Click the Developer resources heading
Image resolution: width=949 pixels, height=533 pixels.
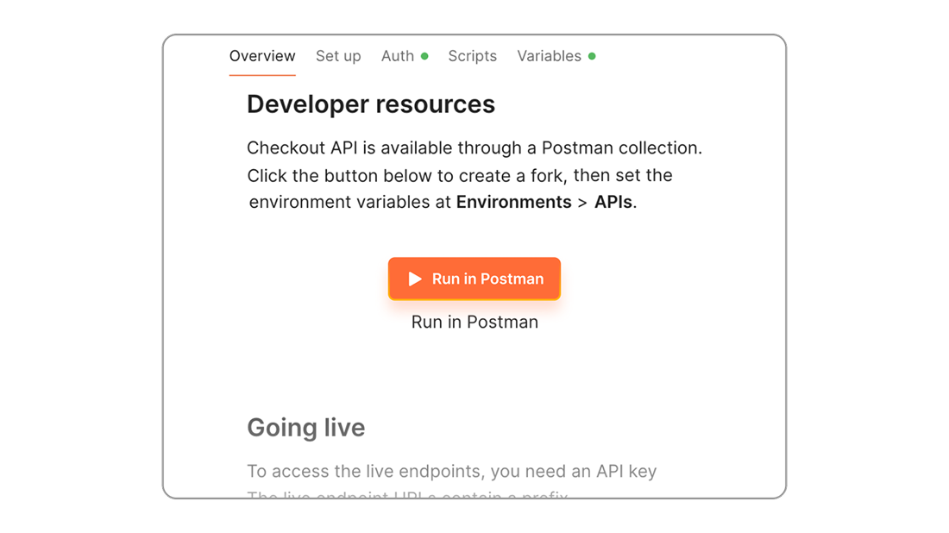[x=371, y=103]
